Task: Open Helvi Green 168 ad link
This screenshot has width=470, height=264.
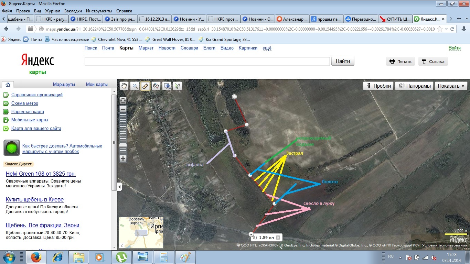Action: [41, 174]
